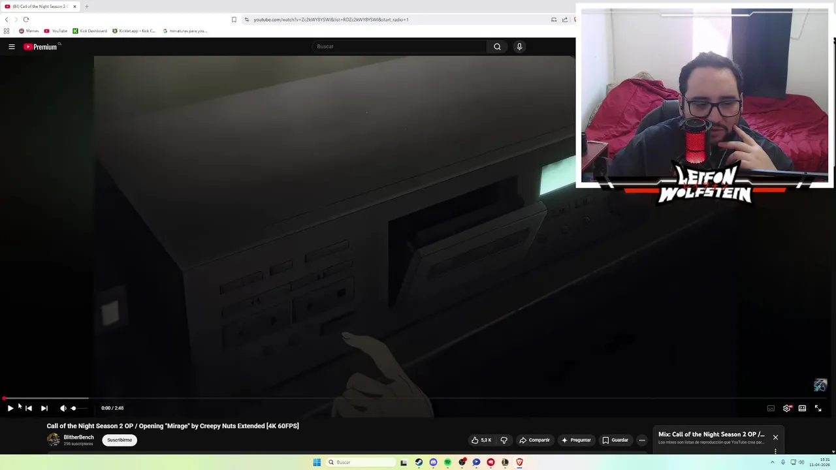836x470 pixels.
Task: Show hidden system tray icons
Action: coord(772,462)
